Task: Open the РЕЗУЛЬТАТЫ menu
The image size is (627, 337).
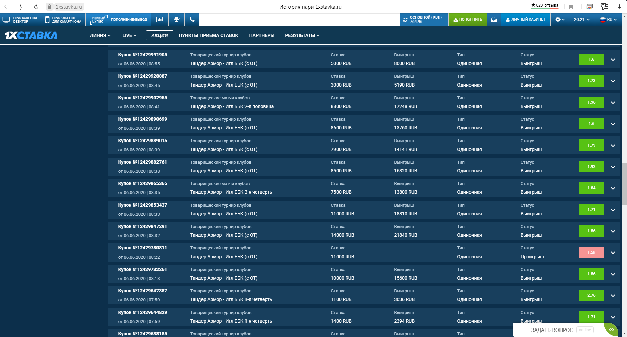Action: (x=302, y=35)
